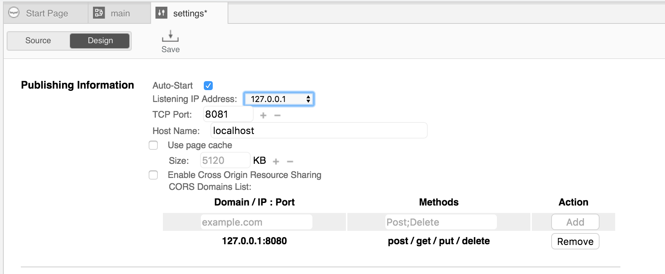Uncheck the Auto-Start checkbox

[x=208, y=86]
